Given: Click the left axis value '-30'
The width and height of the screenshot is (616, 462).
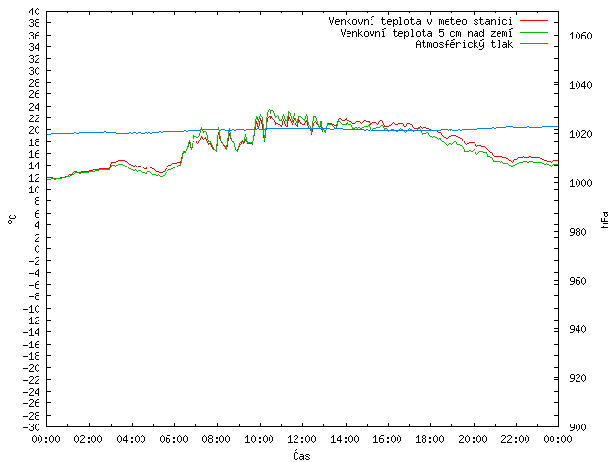Looking at the screenshot, I should [x=32, y=427].
